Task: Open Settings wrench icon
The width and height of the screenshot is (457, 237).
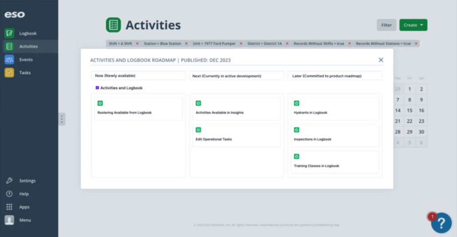Action: [x=9, y=181]
